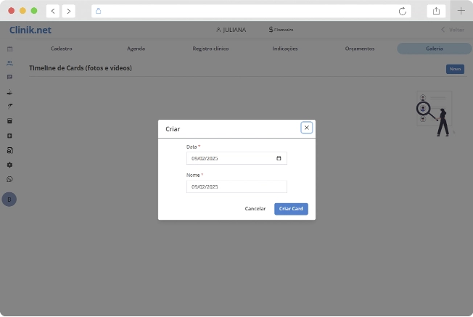The image size is (473, 317).
Task: Close the Criar dialog with X
Action: pos(307,128)
